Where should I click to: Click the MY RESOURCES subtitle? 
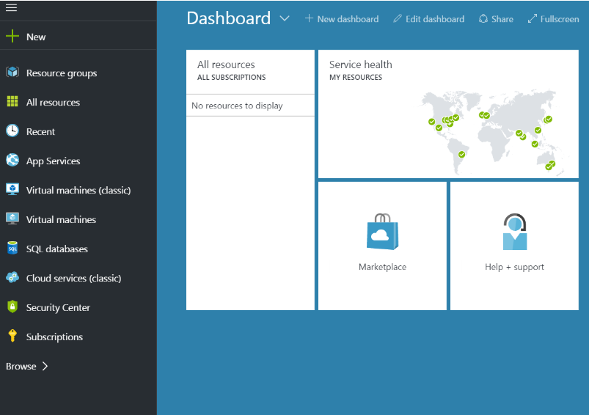356,78
